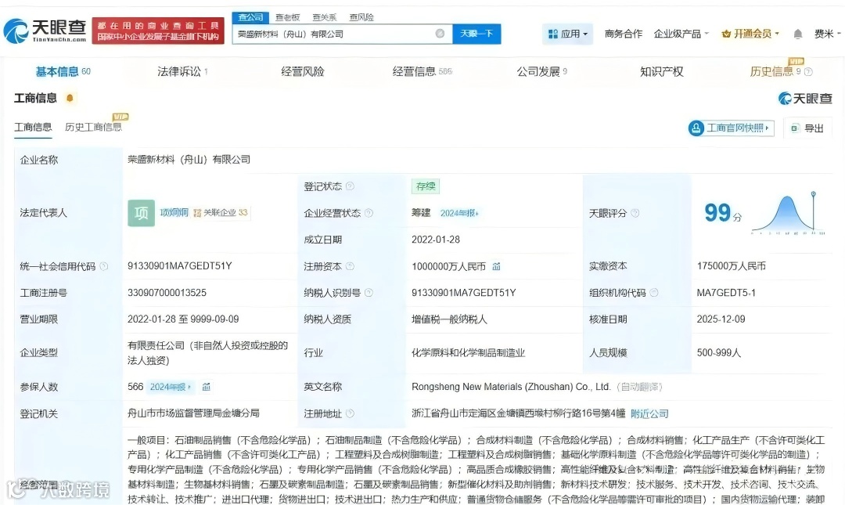Select the 工商信息 sub-tab
The width and height of the screenshot is (845, 505).
tap(33, 128)
